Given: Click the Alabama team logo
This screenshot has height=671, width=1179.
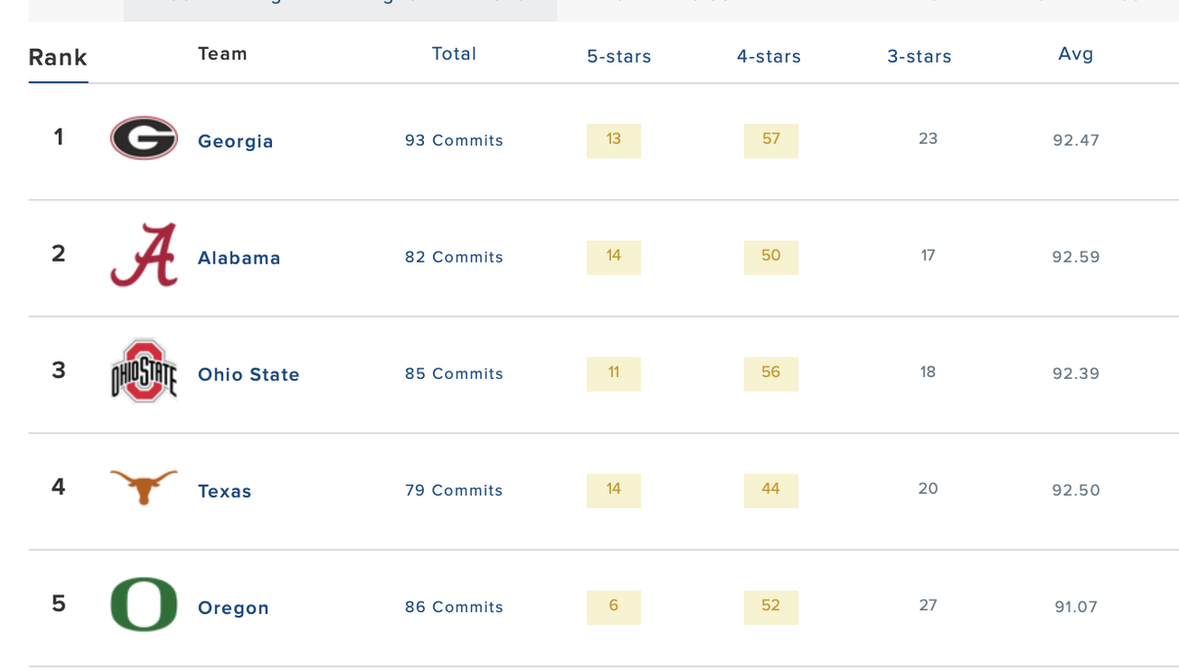Looking at the screenshot, I should [x=144, y=255].
